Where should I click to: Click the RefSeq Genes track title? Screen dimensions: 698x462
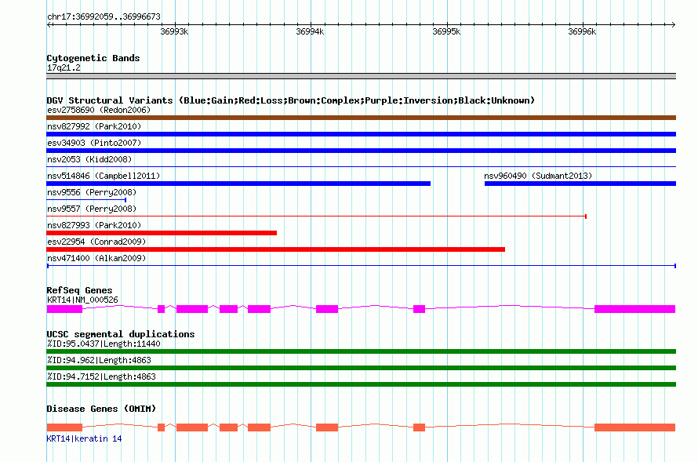pyautogui.click(x=79, y=290)
